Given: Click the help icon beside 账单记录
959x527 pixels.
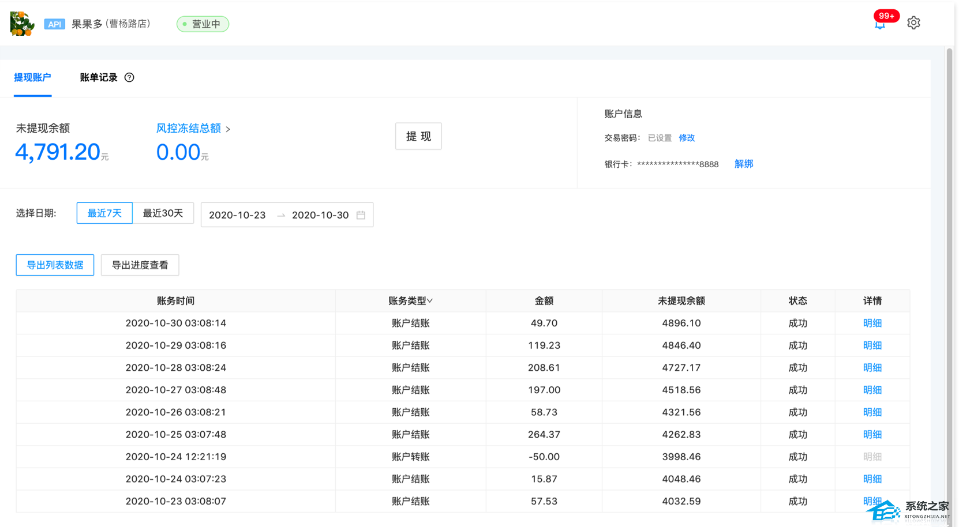Looking at the screenshot, I should click(129, 77).
